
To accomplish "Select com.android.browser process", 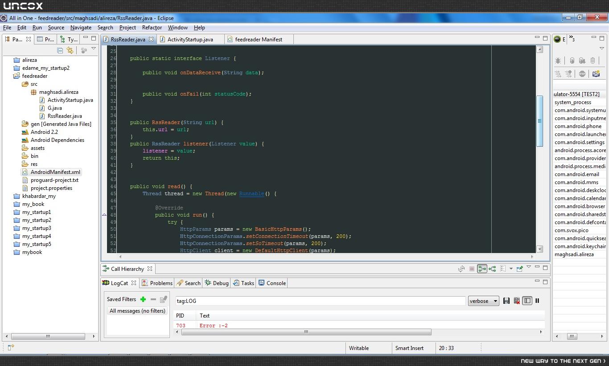I will (x=579, y=206).
